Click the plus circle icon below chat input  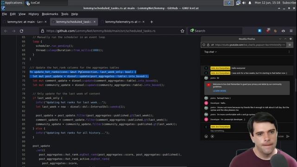coord(213,136)
